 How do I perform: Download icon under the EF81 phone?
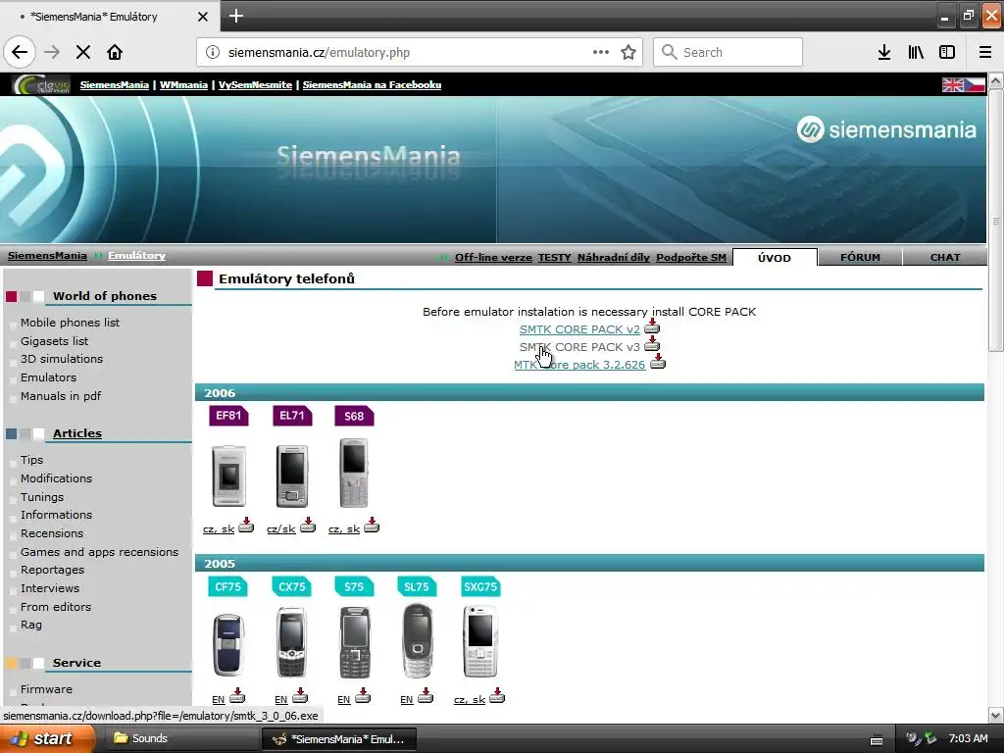(246, 526)
